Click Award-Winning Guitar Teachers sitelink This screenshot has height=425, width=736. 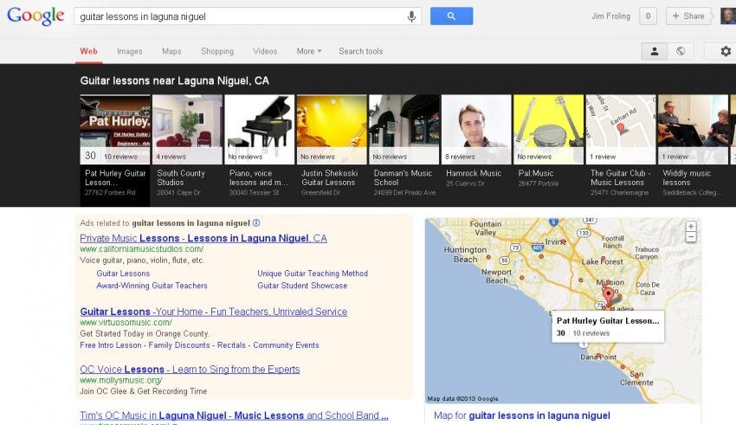pos(152,286)
